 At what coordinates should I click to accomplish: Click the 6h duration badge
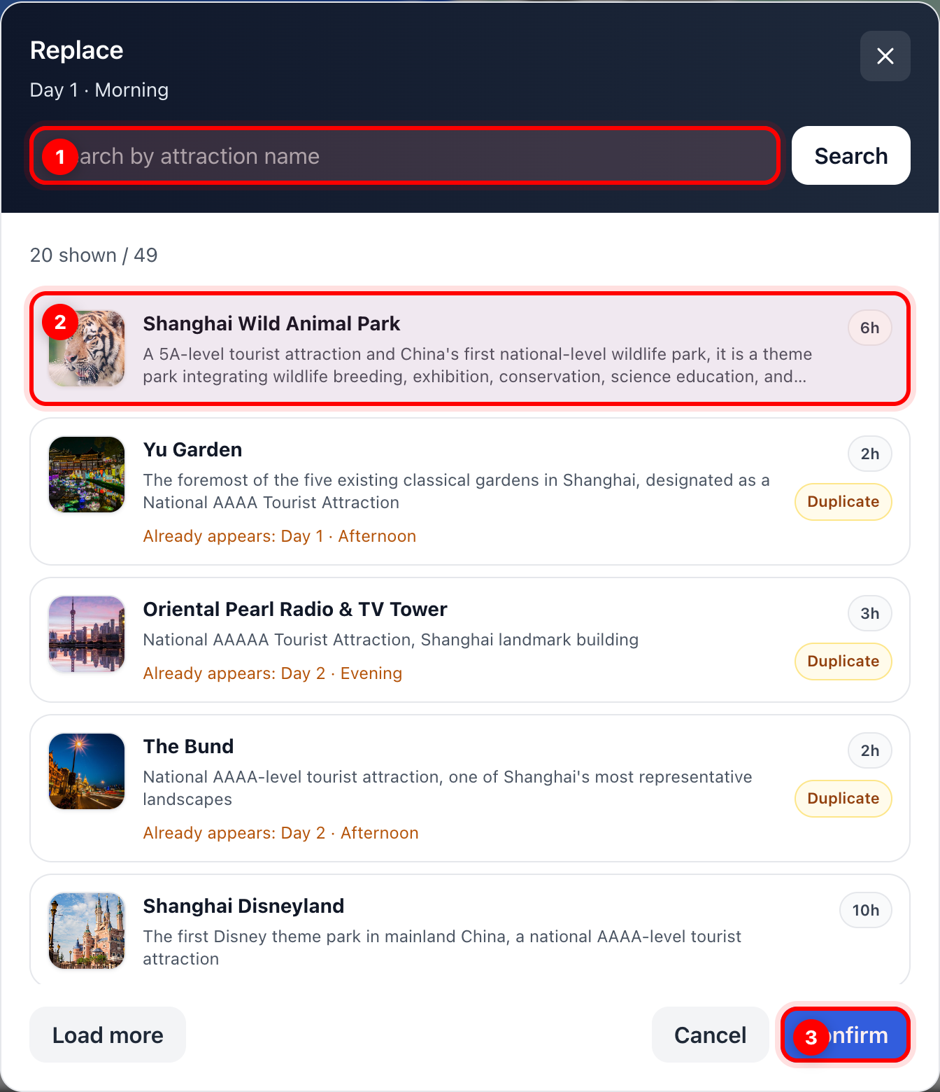tap(869, 328)
